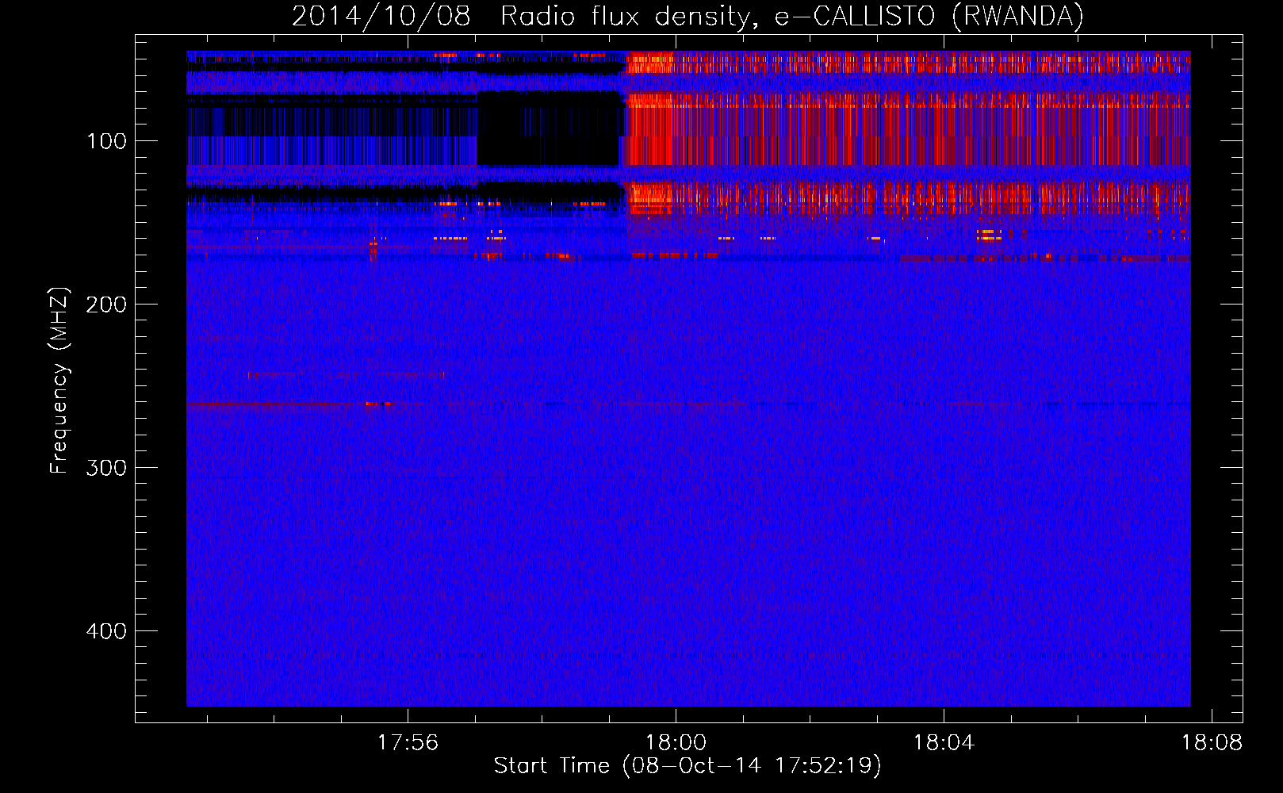The height and width of the screenshot is (793, 1283).
Task: Click the '400' frequency tick label
Action: click(x=106, y=631)
